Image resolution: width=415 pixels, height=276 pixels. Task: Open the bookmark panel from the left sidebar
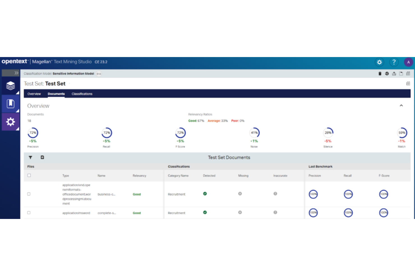(10, 104)
